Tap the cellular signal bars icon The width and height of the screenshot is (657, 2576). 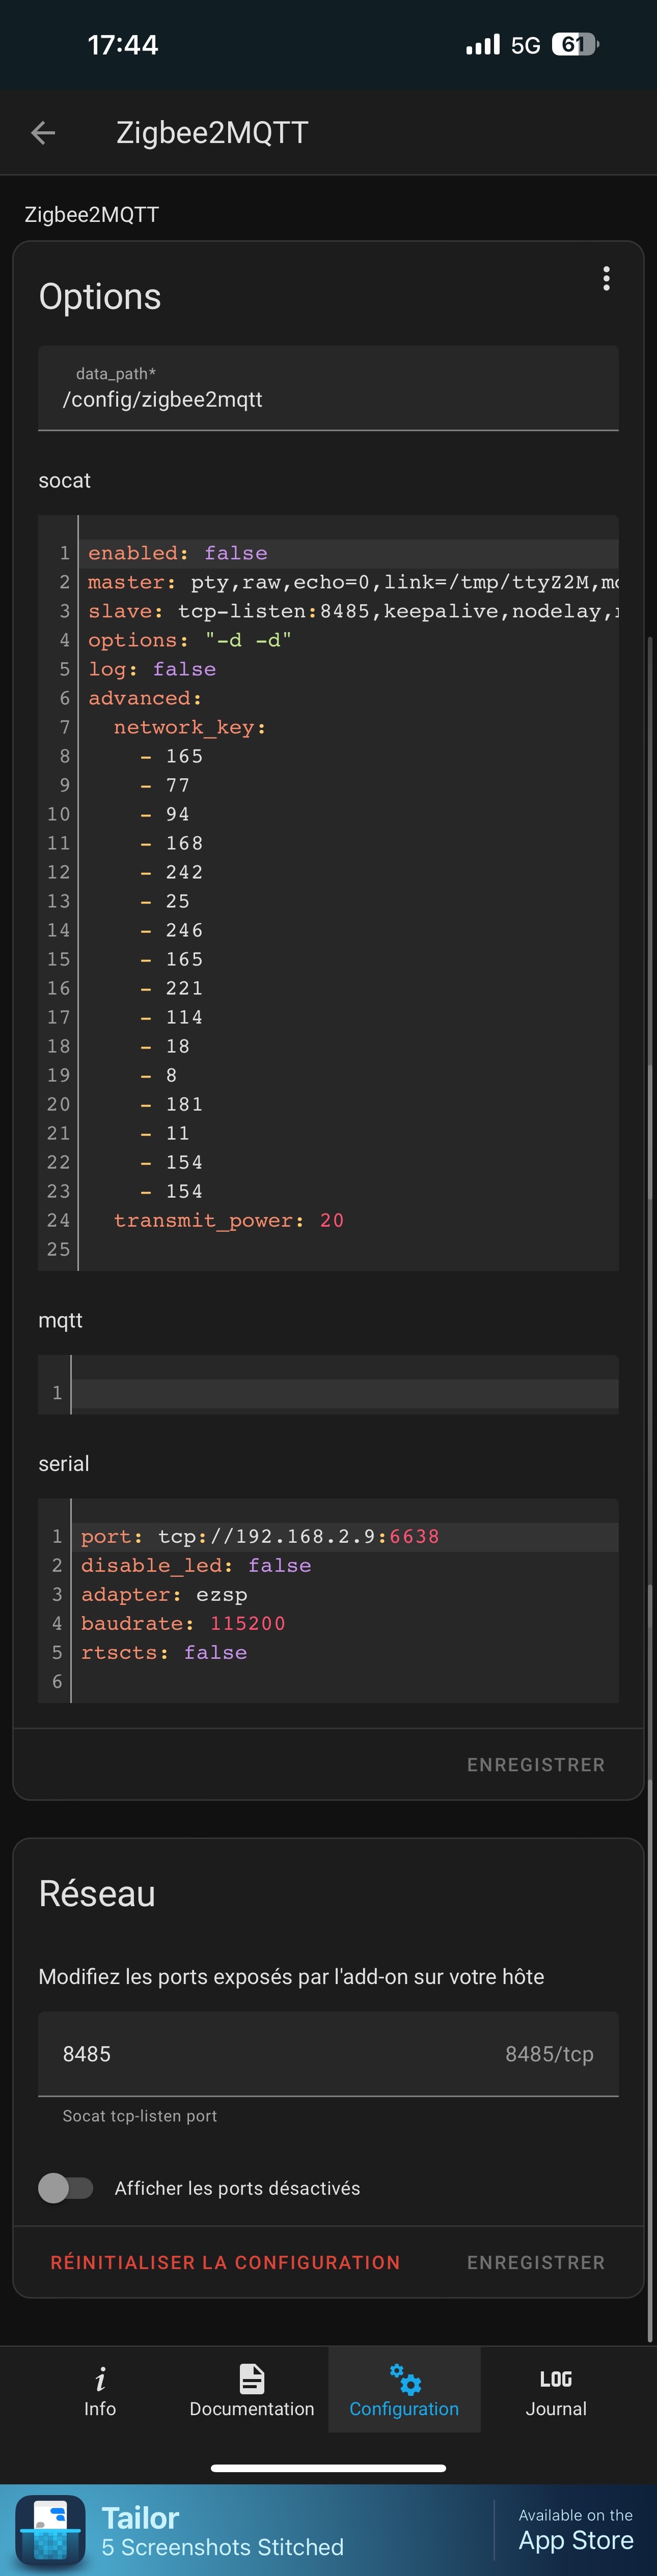tap(483, 44)
